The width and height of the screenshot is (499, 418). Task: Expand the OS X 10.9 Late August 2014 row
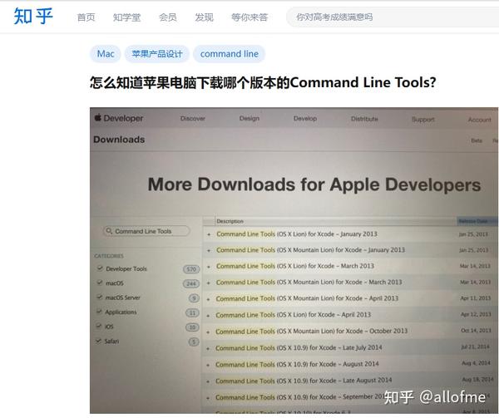[x=208, y=381]
